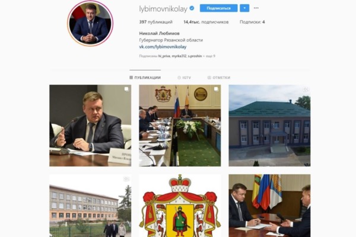
Task: Select the ПУБЛИКАЦИИ tab
Action: pos(145,78)
